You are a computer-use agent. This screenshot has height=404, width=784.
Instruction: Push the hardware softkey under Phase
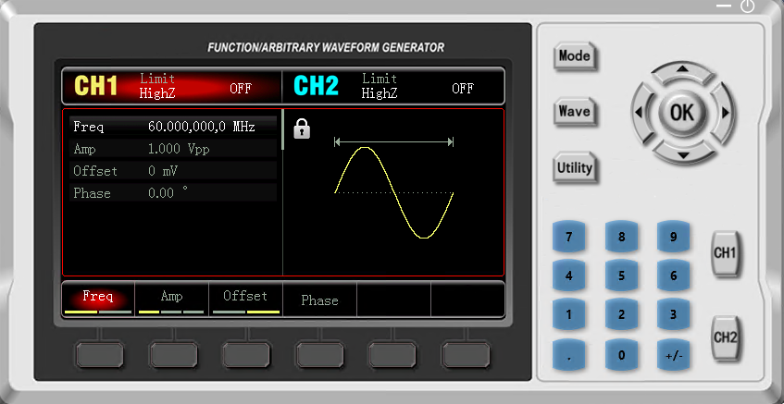click(319, 355)
